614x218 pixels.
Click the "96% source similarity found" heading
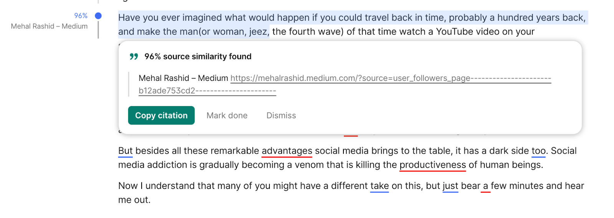198,57
